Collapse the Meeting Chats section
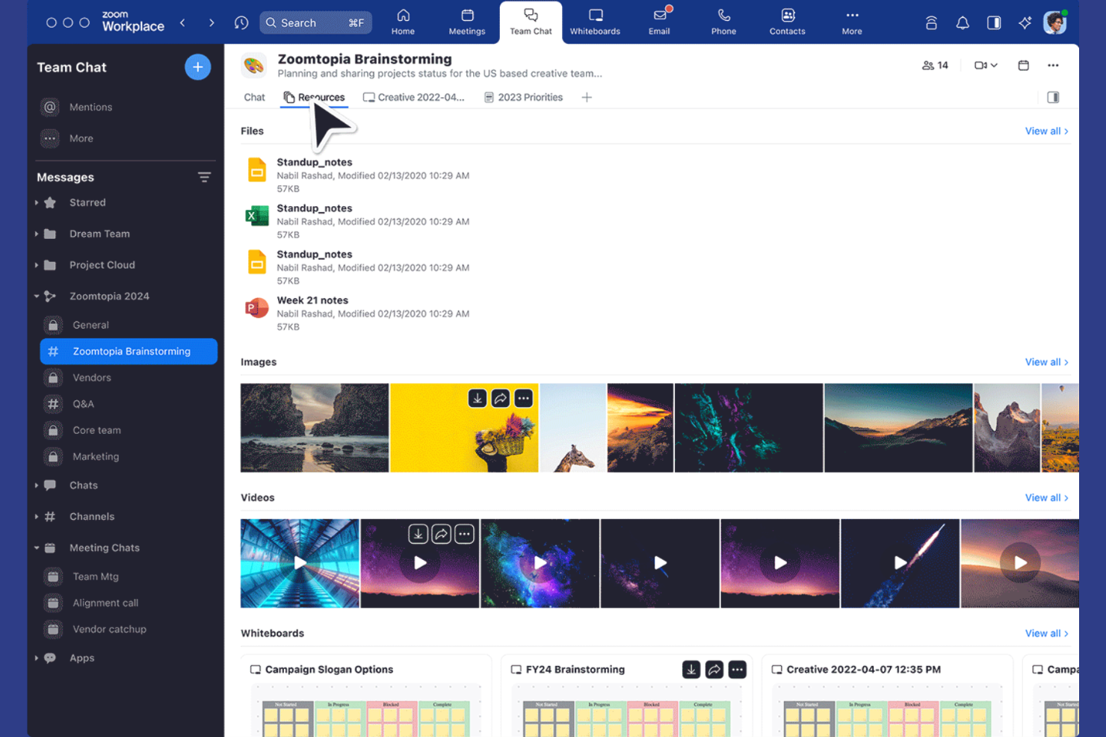The image size is (1106, 737). pyautogui.click(x=37, y=548)
